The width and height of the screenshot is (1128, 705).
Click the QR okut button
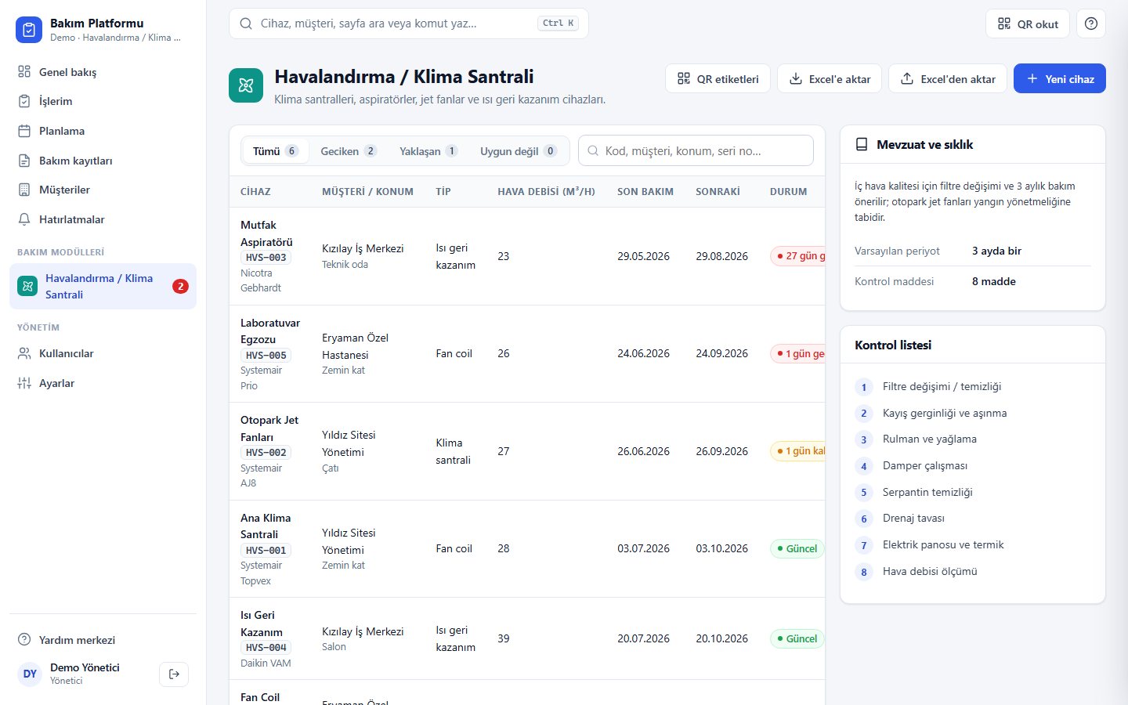coord(1028,23)
